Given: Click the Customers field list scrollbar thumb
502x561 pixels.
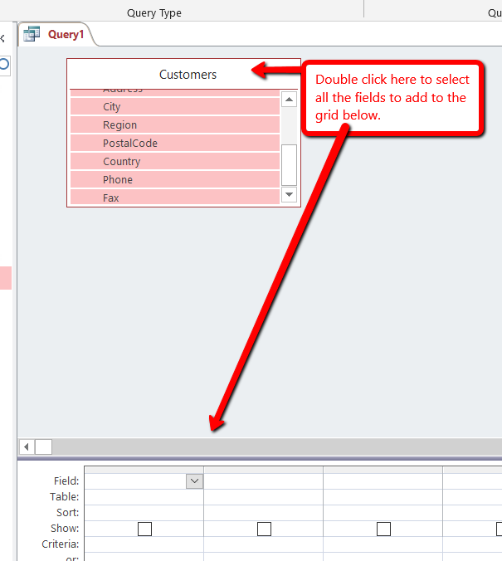Looking at the screenshot, I should pos(289,165).
